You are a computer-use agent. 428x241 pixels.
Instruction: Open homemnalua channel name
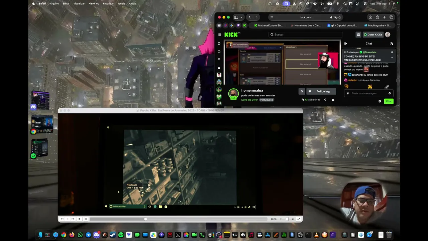pos(252,90)
